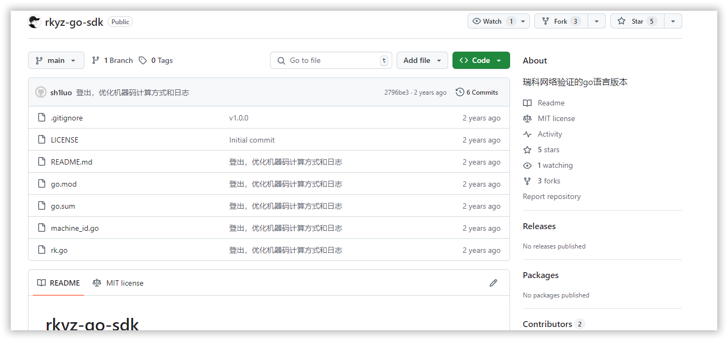Open the Packages section heading

pos(541,275)
